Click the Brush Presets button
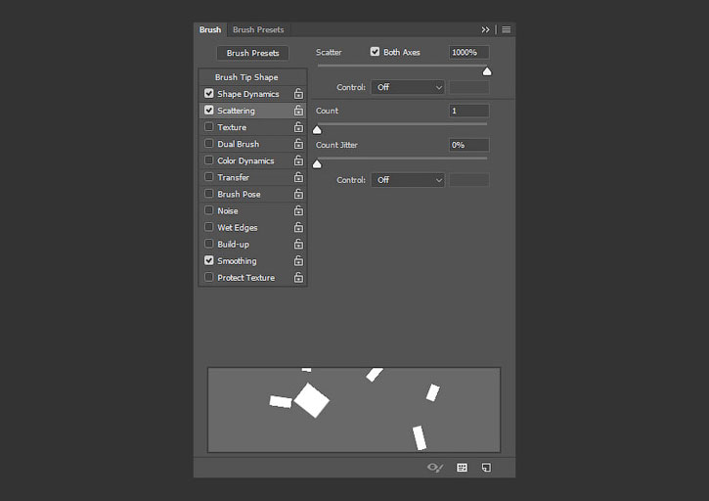This screenshot has height=501, width=709. coord(252,53)
